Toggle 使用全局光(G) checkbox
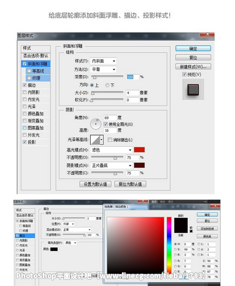235x286 pixels. (x=106, y=124)
